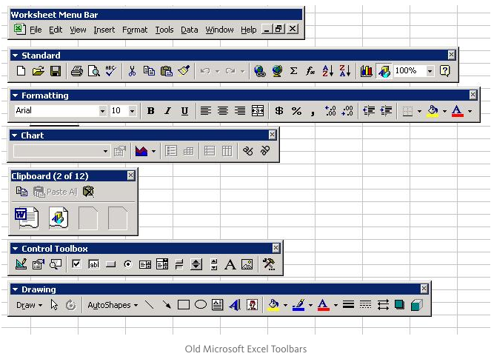Print using the printer icon

tap(76, 71)
